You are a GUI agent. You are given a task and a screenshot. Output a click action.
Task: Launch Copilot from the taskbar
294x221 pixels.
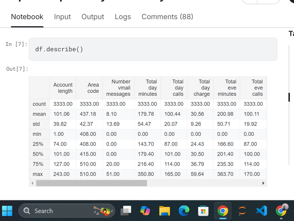pos(145,211)
